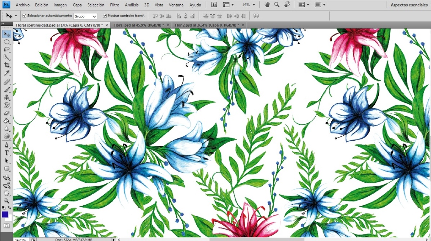Toggle Mostrar controles transf. checkbox
The height and width of the screenshot is (241, 431).
click(x=105, y=15)
